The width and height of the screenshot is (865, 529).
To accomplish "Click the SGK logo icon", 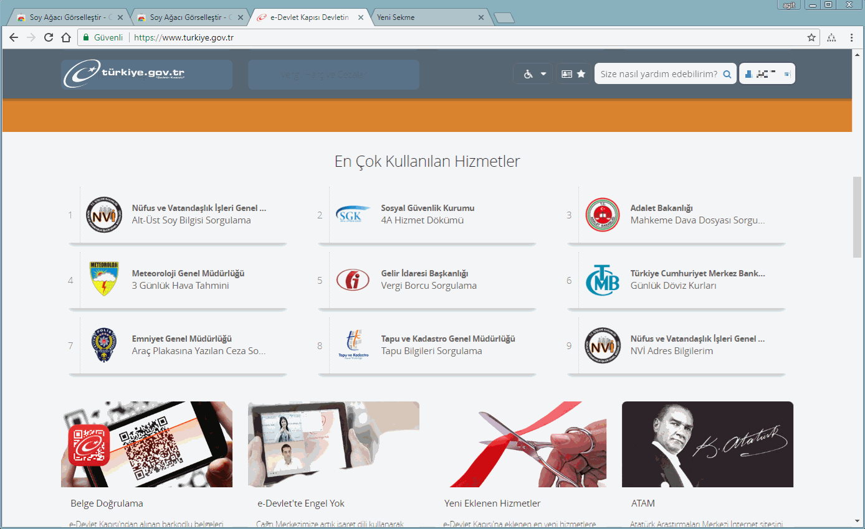I will 353,214.
